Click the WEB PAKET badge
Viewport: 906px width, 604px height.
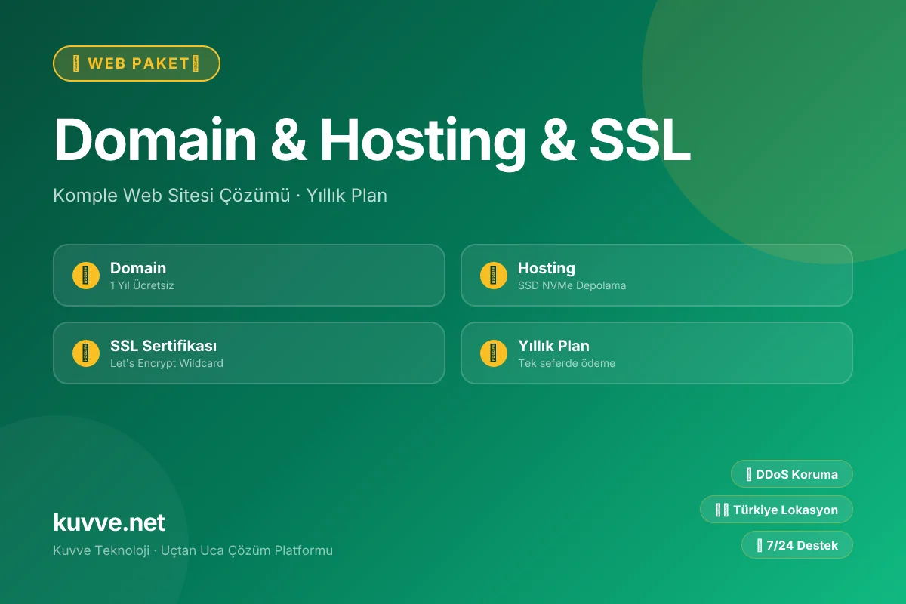[x=137, y=63]
